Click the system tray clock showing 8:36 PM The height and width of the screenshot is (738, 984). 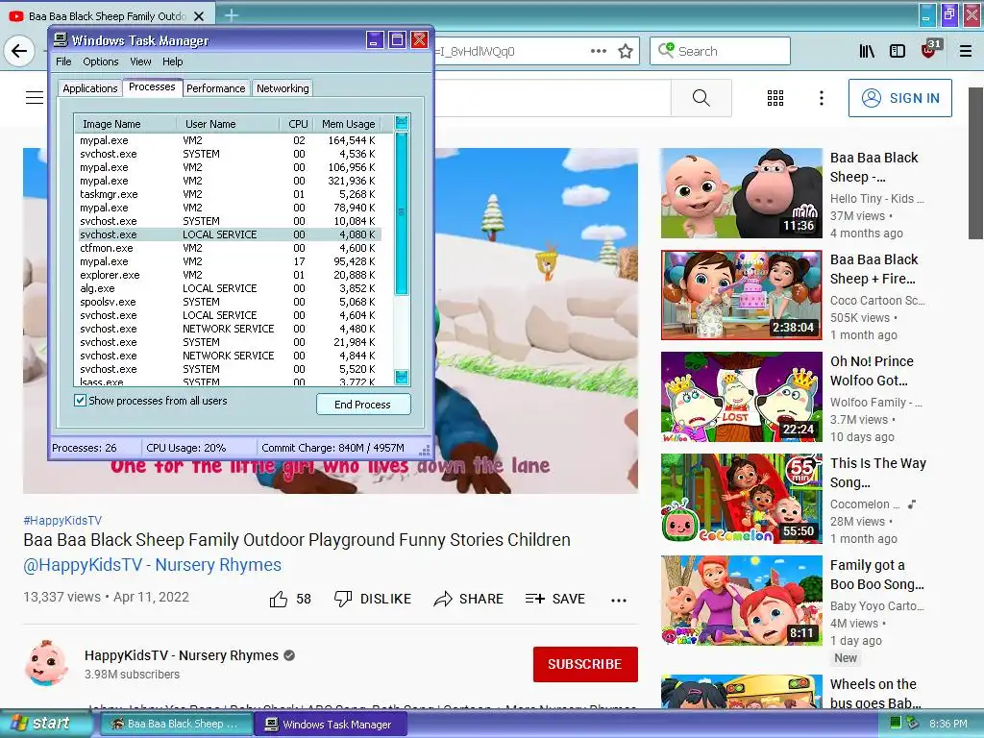(948, 724)
